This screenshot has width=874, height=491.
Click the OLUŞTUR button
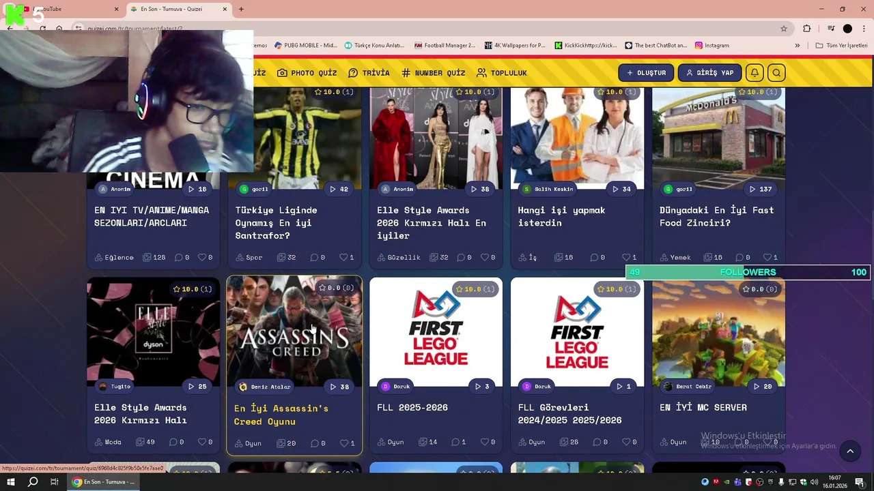(646, 73)
